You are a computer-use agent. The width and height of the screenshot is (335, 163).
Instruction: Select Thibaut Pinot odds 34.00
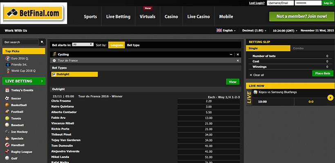(x=208, y=134)
